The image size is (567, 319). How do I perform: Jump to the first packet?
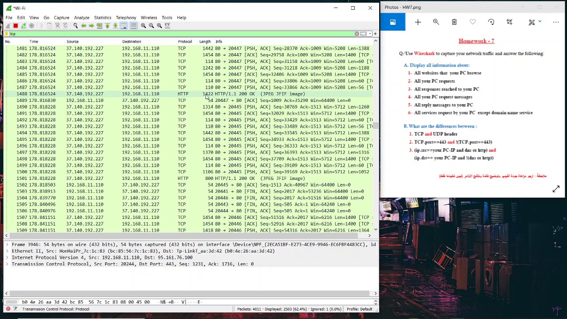tap(107, 26)
